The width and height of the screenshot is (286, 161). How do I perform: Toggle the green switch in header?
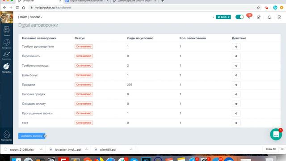pos(240,17)
